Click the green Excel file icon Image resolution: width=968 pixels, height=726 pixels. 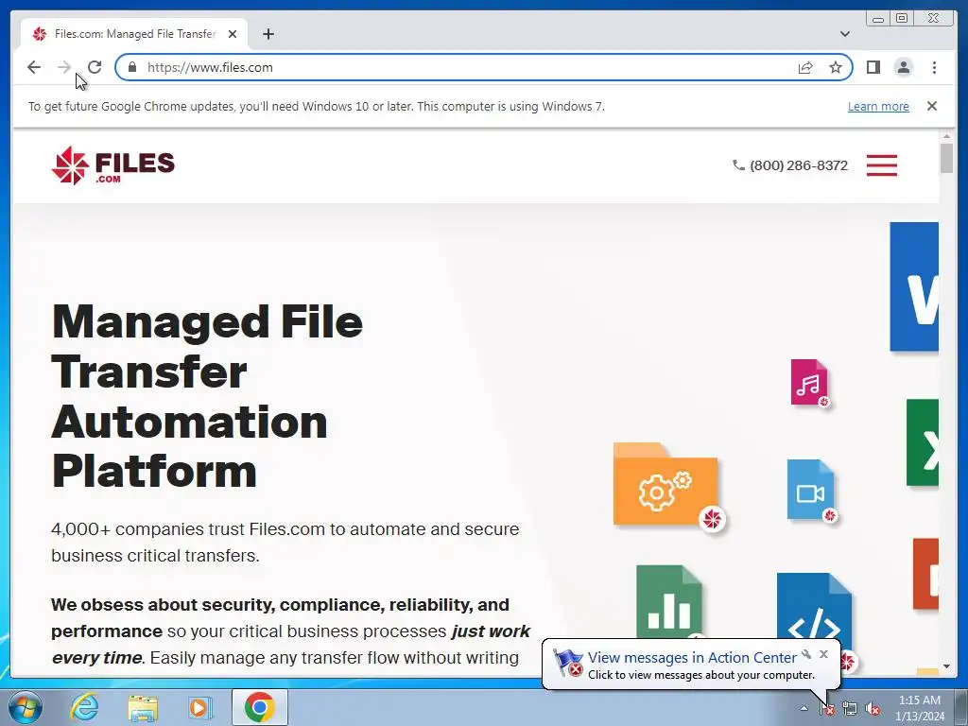(923, 442)
